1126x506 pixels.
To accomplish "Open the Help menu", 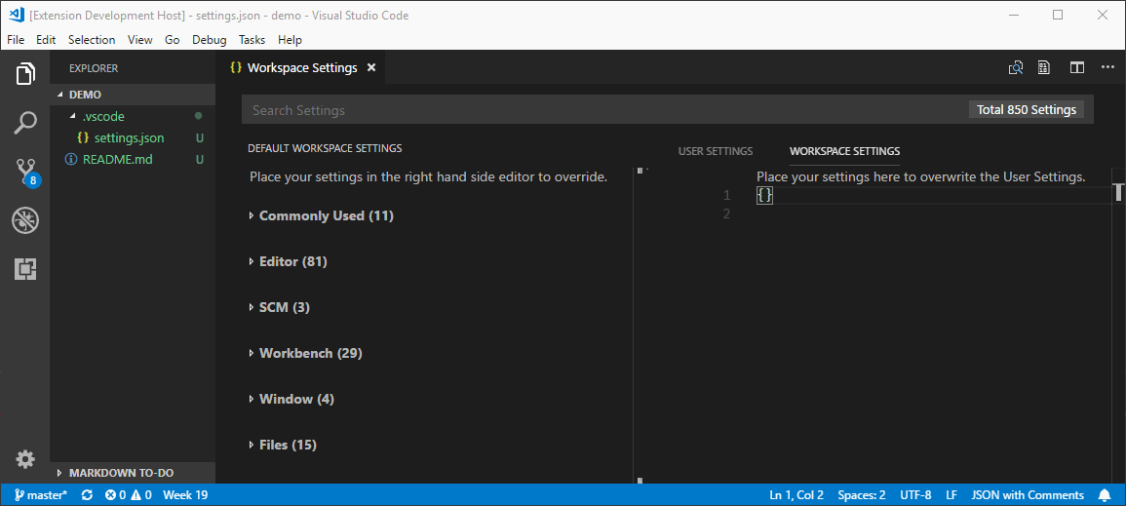I will pyautogui.click(x=291, y=39).
